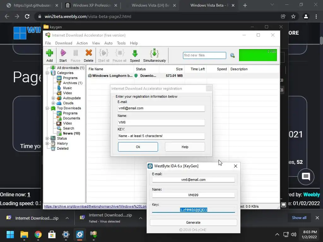Open Microsoft Store from the taskbar

[x=52, y=234]
